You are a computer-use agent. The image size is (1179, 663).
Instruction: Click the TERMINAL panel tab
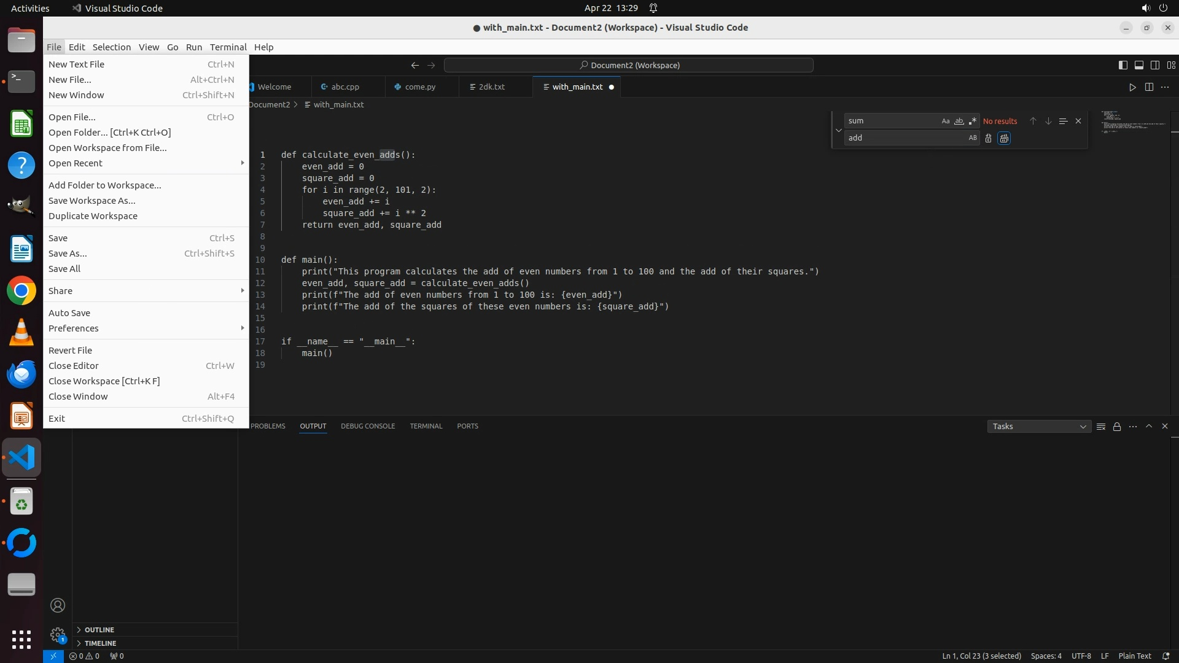coord(426,426)
